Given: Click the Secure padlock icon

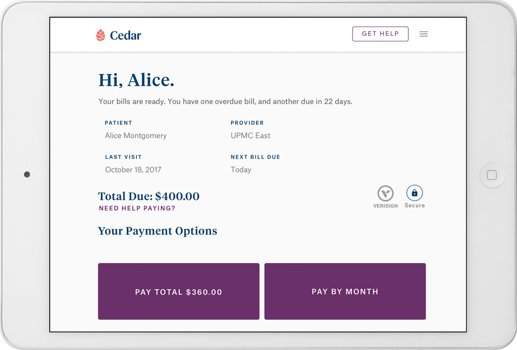Looking at the screenshot, I should click(x=415, y=193).
